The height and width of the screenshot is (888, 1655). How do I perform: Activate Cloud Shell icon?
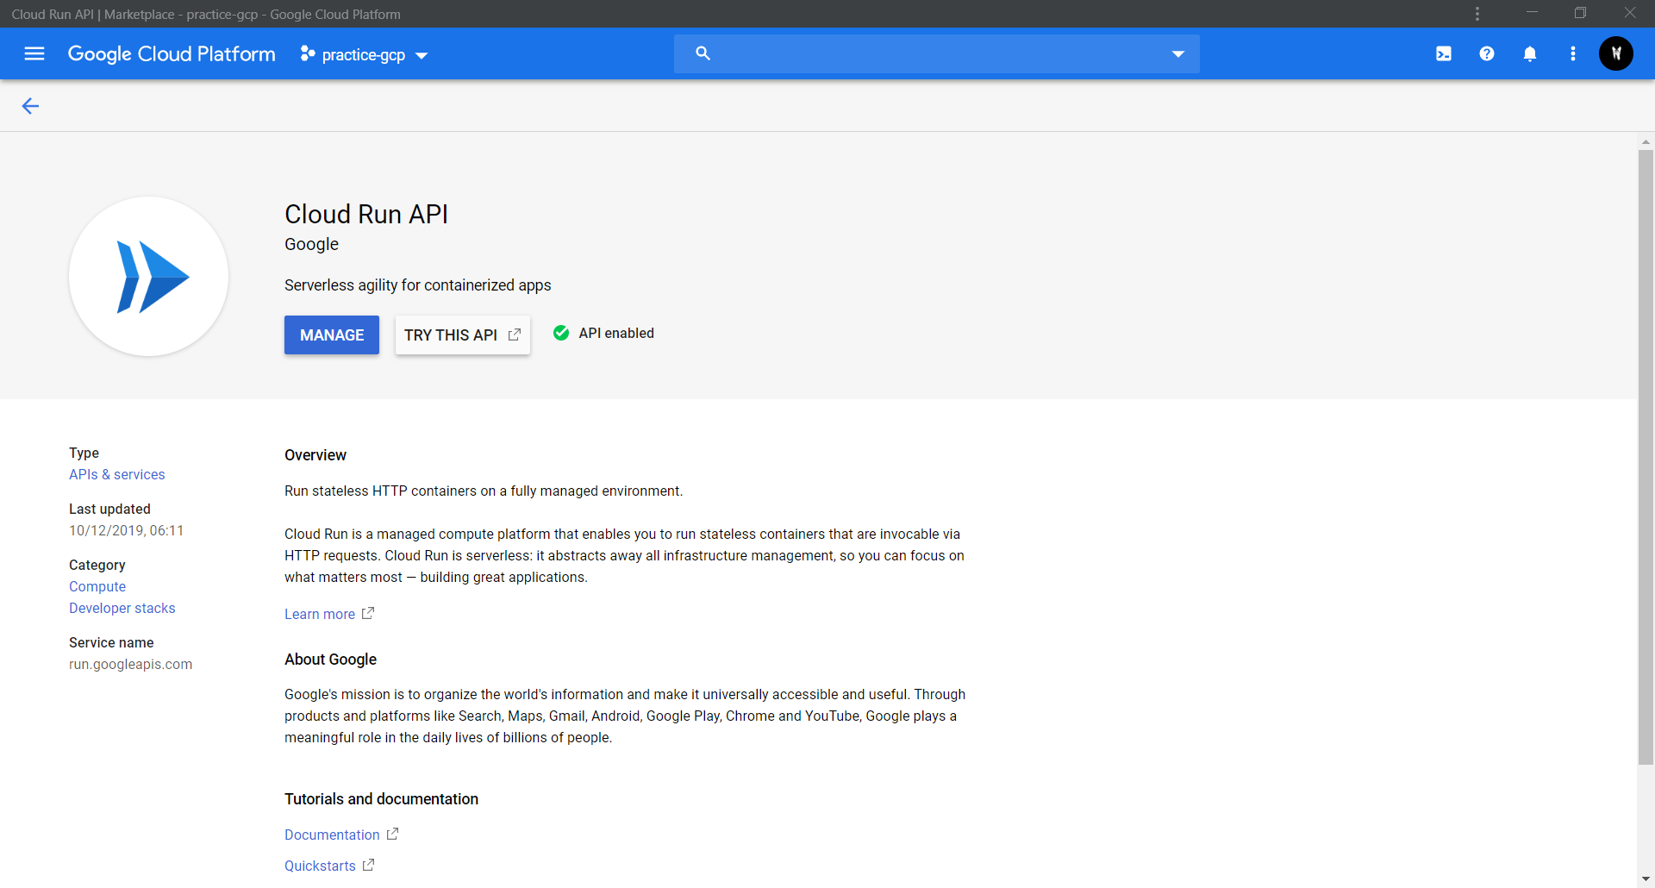1444,53
